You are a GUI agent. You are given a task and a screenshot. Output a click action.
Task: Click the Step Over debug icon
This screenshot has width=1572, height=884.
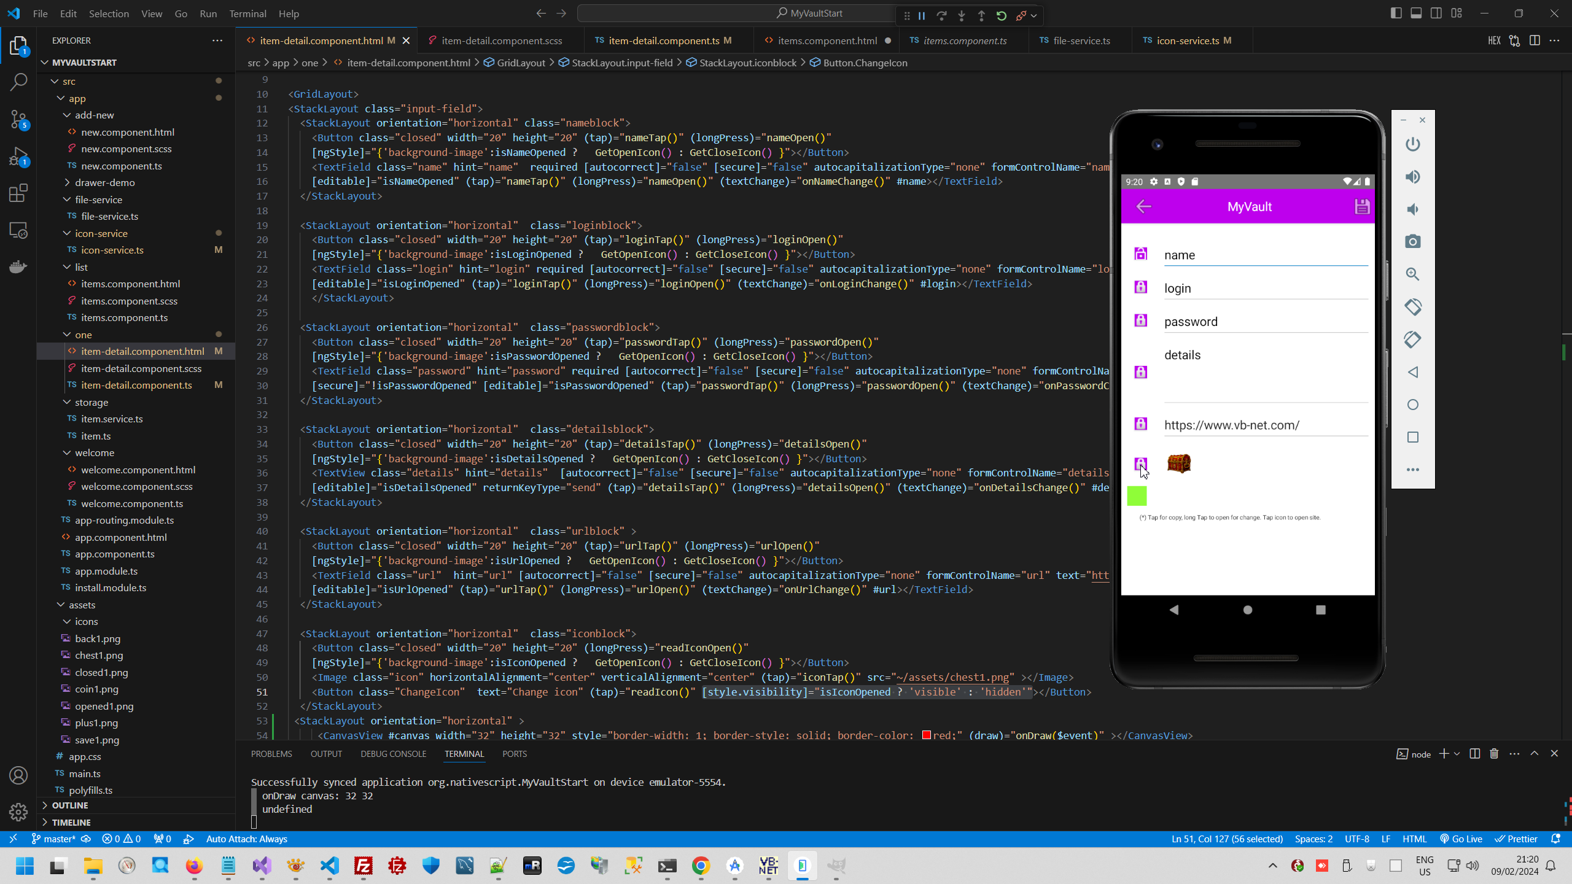pos(943,16)
